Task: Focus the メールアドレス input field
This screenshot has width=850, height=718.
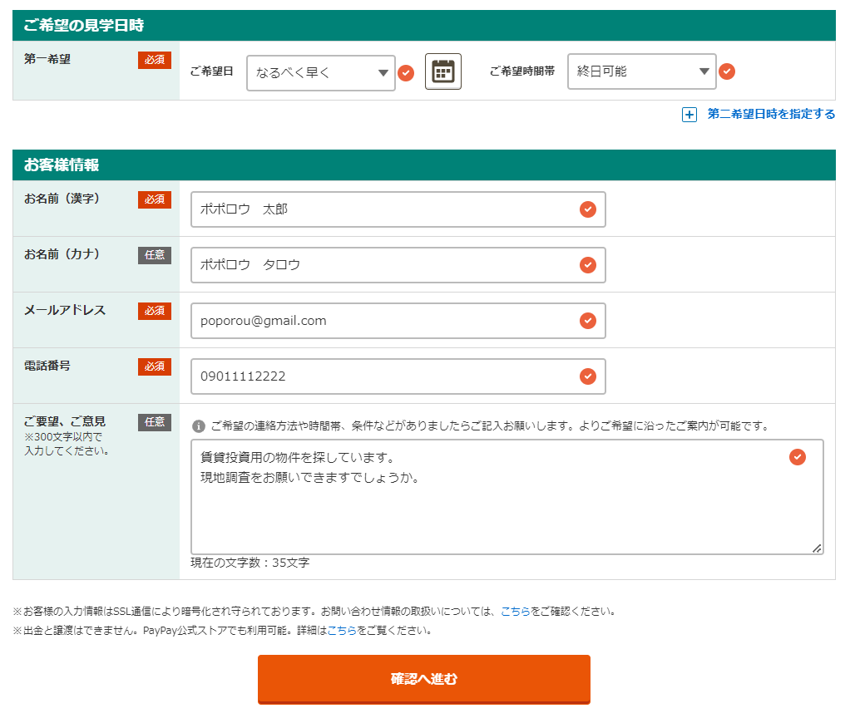Action: click(x=383, y=321)
